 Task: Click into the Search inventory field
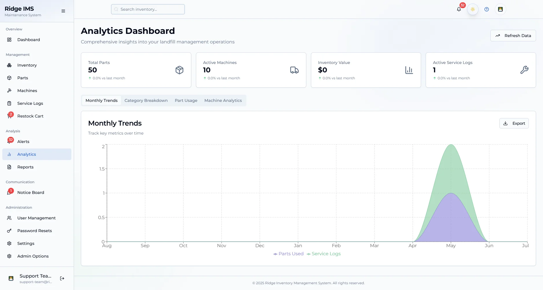pyautogui.click(x=148, y=9)
